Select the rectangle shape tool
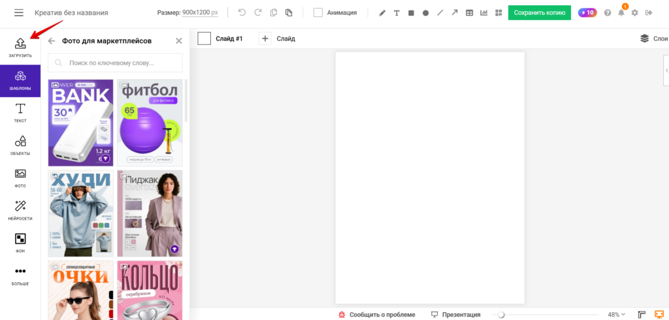This screenshot has height=320, width=669. click(412, 13)
